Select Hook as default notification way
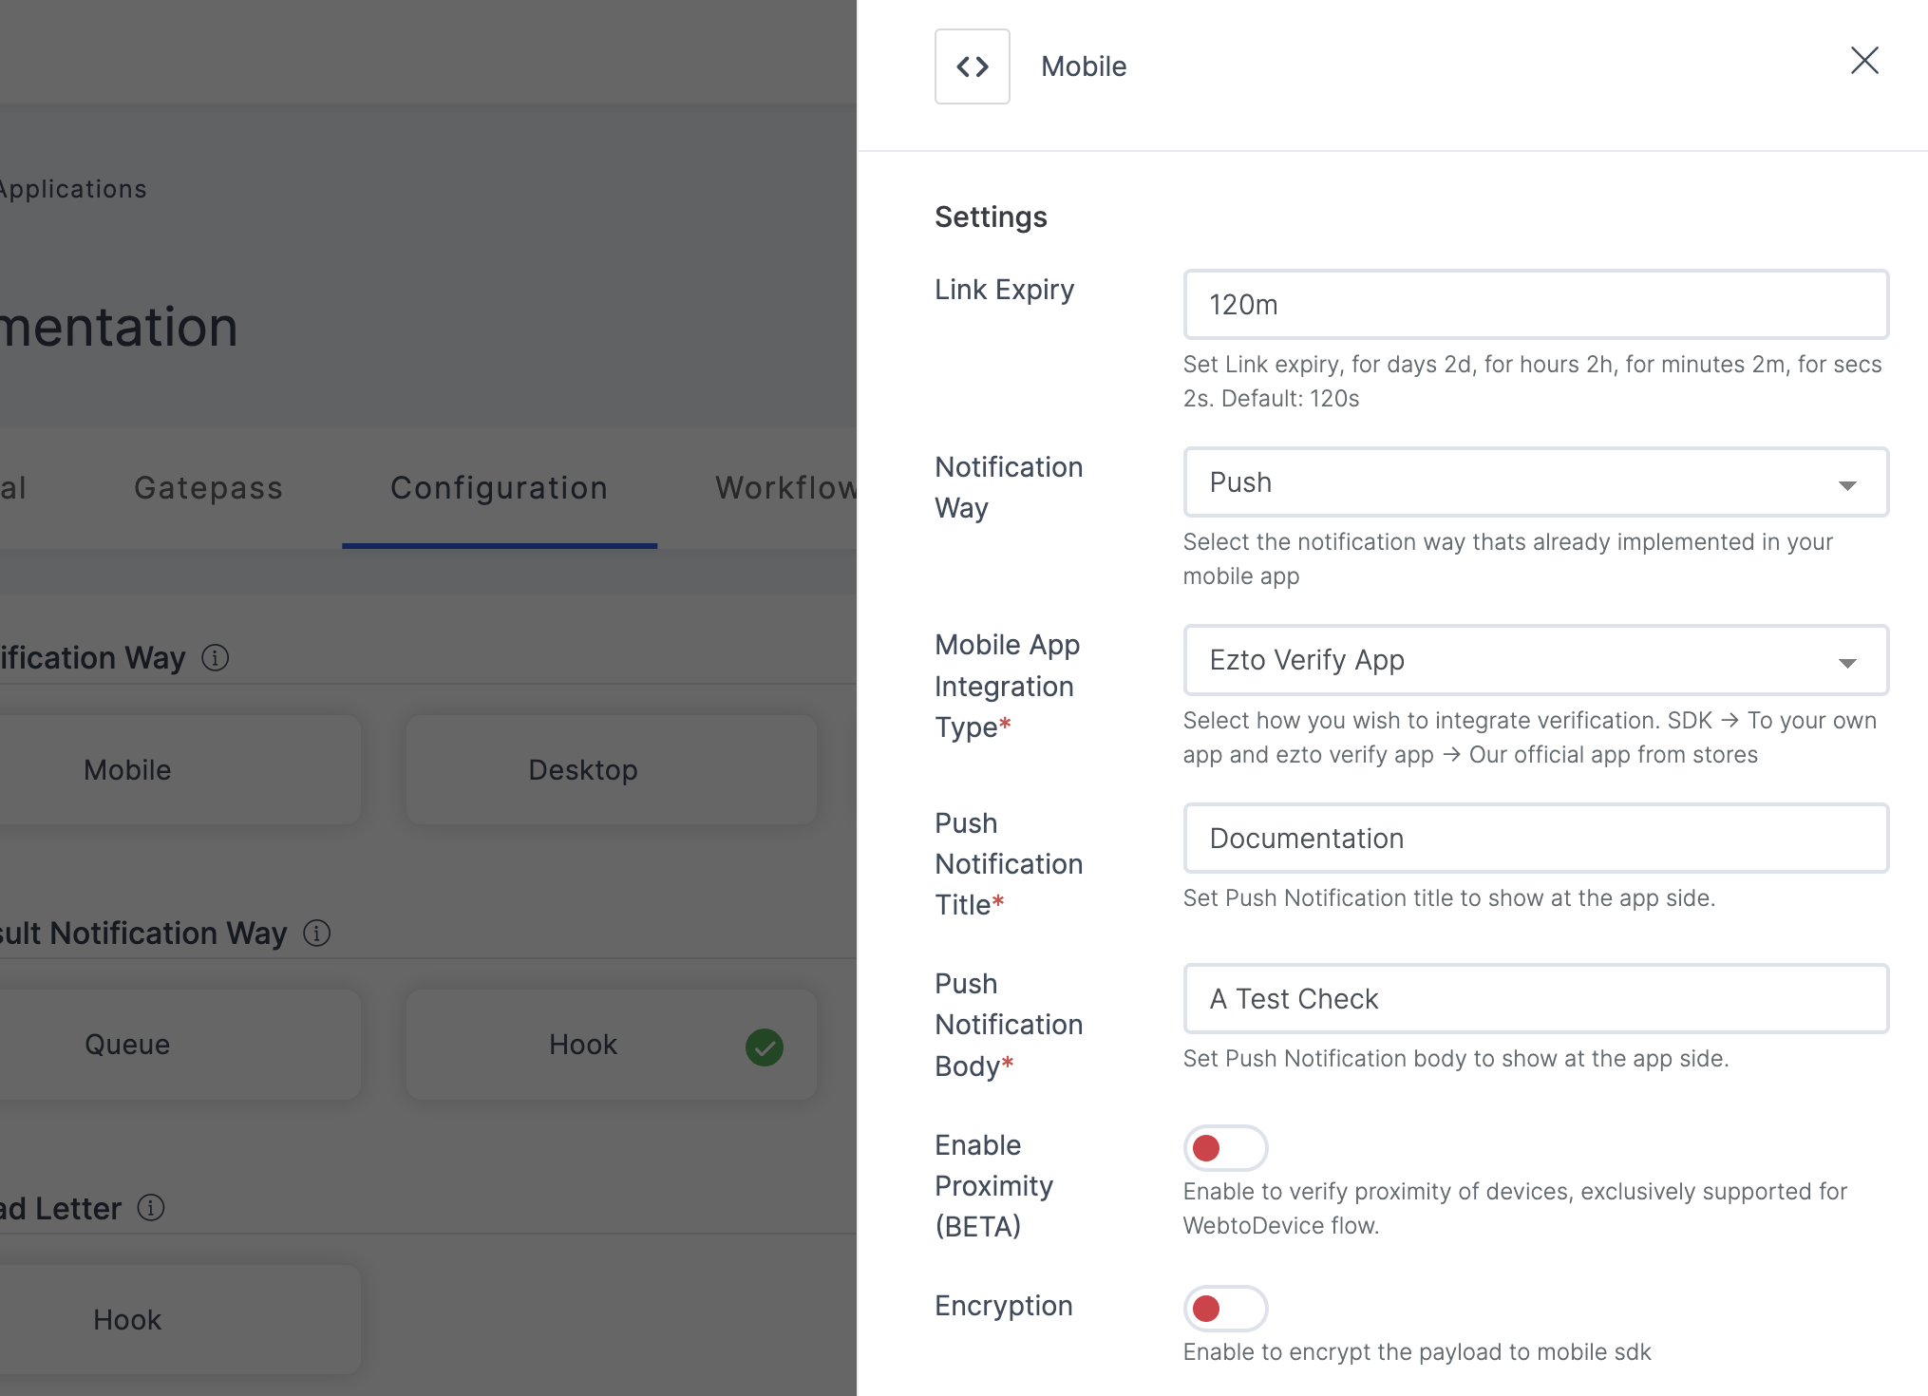Image resolution: width=1928 pixels, height=1396 pixels. 582,1045
